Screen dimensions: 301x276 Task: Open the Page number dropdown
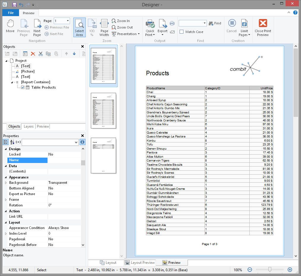click(x=68, y=21)
